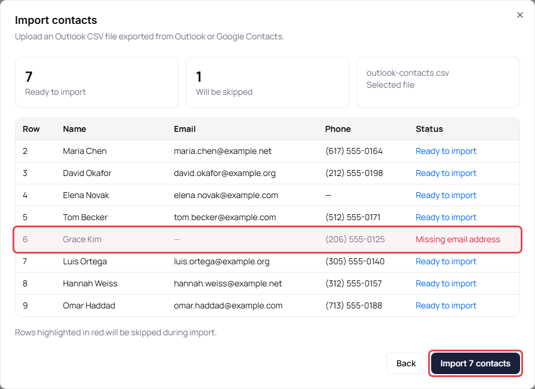The image size is (535, 389).
Task: Click phone number (713) 555-0188
Action: (353, 305)
